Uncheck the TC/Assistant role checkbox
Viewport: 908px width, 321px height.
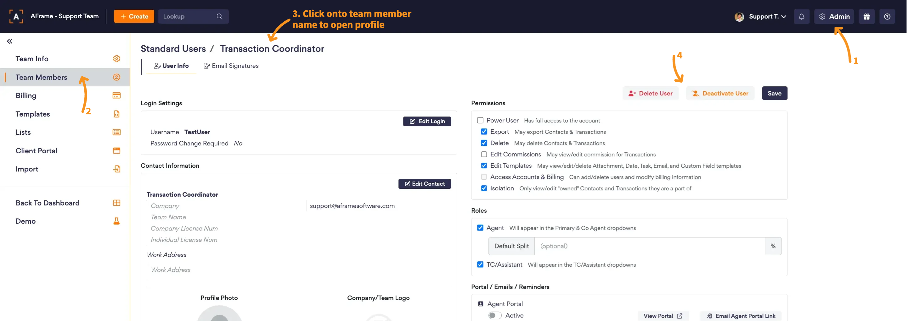(x=480, y=264)
